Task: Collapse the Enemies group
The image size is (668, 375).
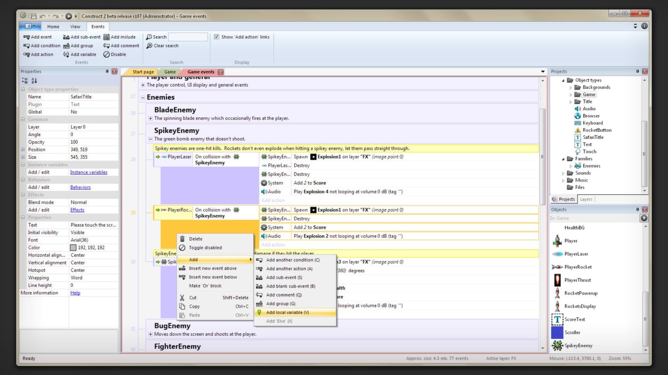Action: 143,98
